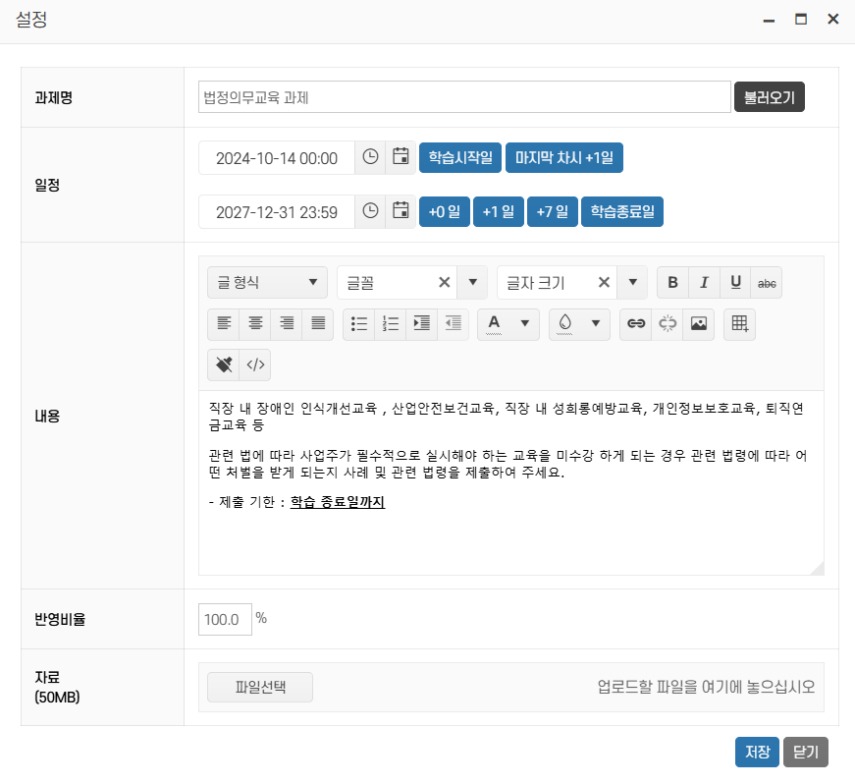Toggle bold text formatting
This screenshot has width=855, height=784.
point(672,283)
